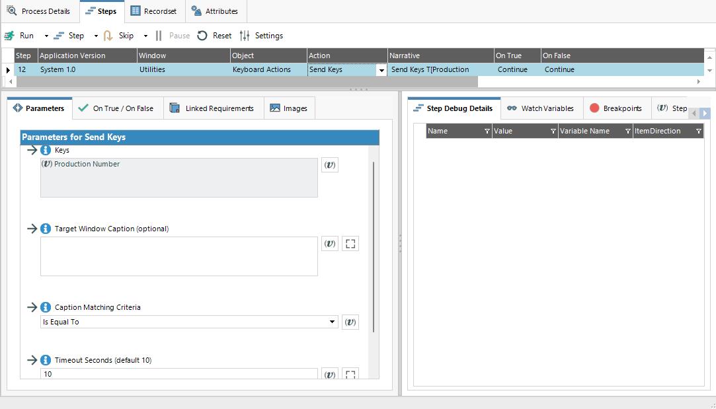Click the filter funnel on the ItemDirection column
Screen dimensions: 716x409
[x=698, y=131]
